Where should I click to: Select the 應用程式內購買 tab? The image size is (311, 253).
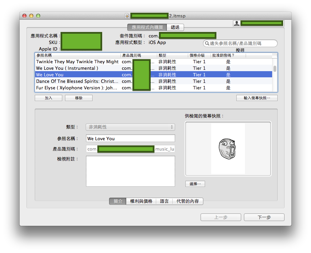point(147,27)
